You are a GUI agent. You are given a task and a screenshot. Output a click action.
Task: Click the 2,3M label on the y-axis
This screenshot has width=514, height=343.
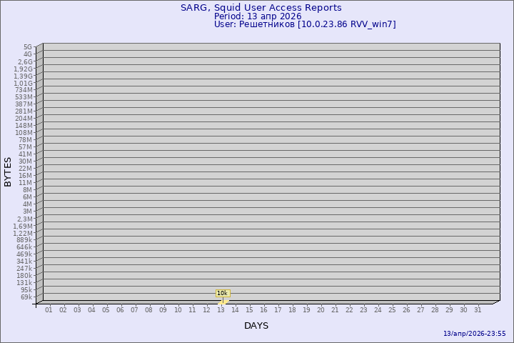pos(25,219)
